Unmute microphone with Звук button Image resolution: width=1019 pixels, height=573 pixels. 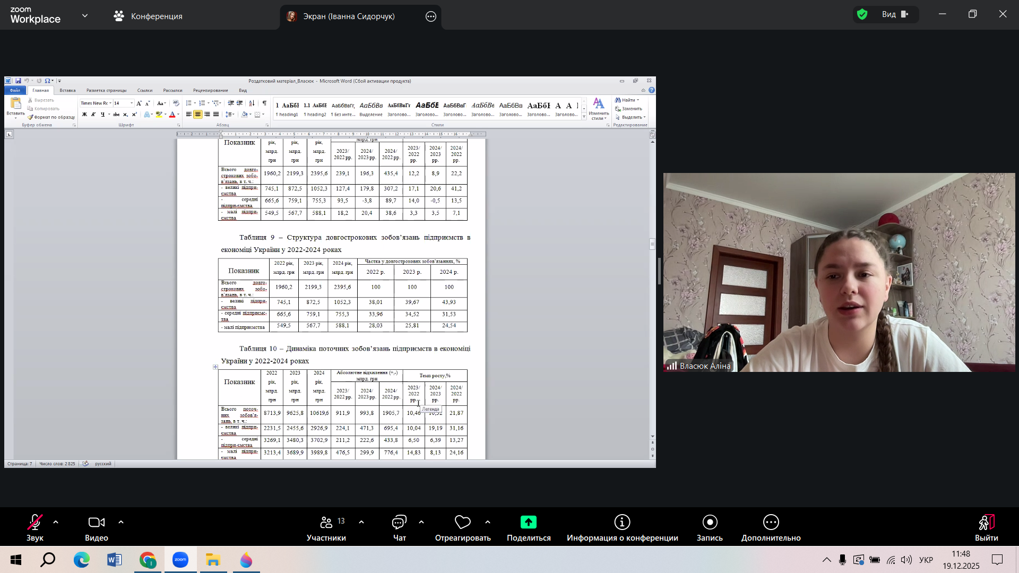(x=35, y=523)
